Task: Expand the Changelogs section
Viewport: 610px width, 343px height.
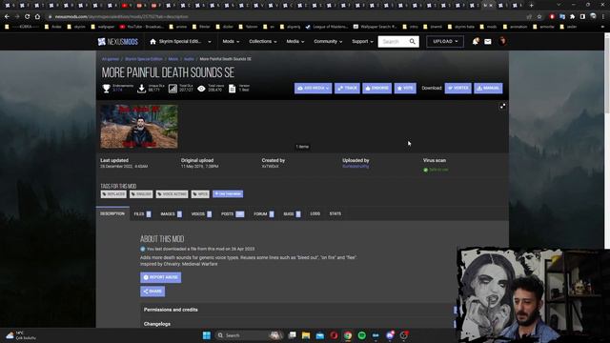Action: pyautogui.click(x=298, y=324)
